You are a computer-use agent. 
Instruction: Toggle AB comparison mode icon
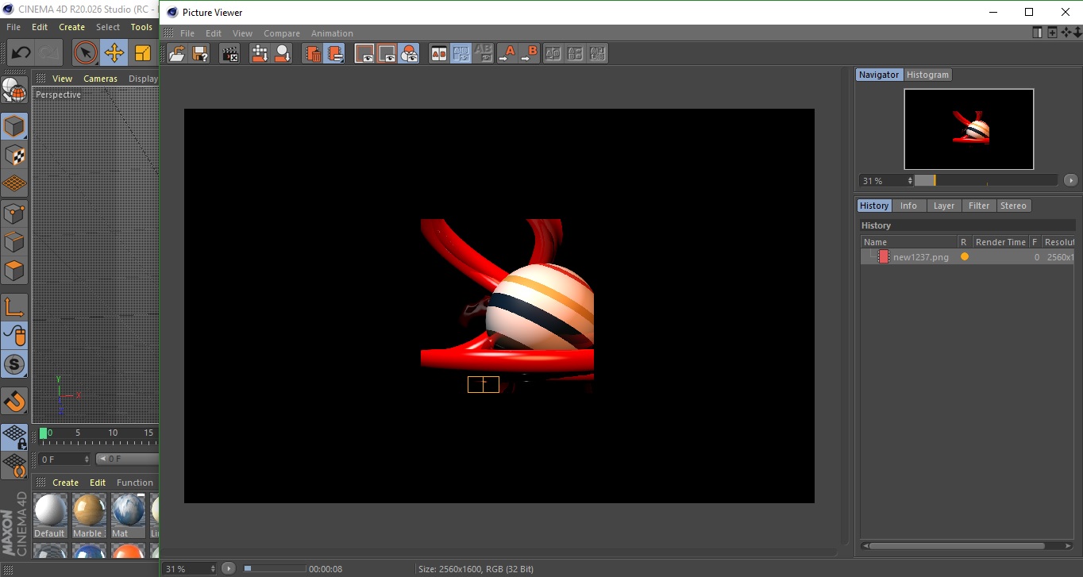(438, 54)
